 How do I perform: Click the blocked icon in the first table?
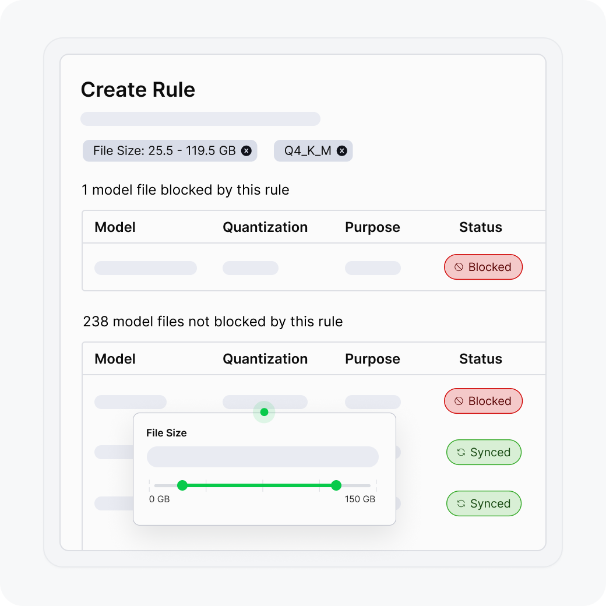click(x=459, y=267)
